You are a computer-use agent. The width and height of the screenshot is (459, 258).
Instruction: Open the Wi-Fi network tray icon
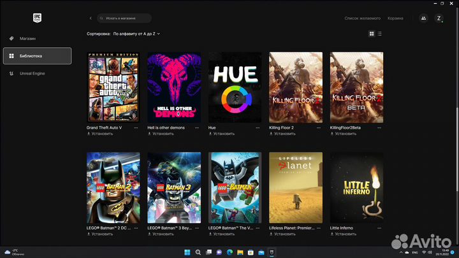pyautogui.click(x=424, y=252)
